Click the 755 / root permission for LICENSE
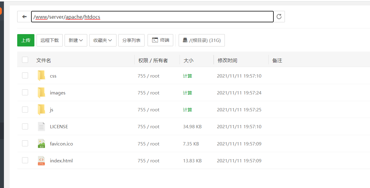Viewport: 370px width, 188px height. click(x=148, y=127)
